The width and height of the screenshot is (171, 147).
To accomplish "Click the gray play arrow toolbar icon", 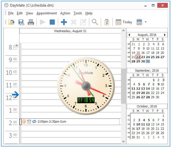I will (43, 22).
